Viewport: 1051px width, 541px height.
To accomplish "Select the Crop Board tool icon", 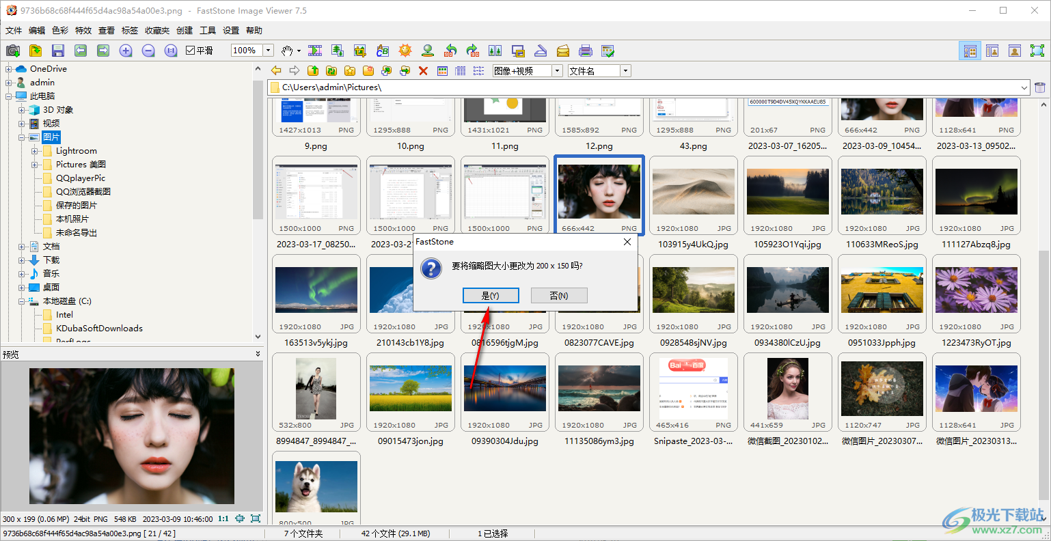I will [360, 51].
